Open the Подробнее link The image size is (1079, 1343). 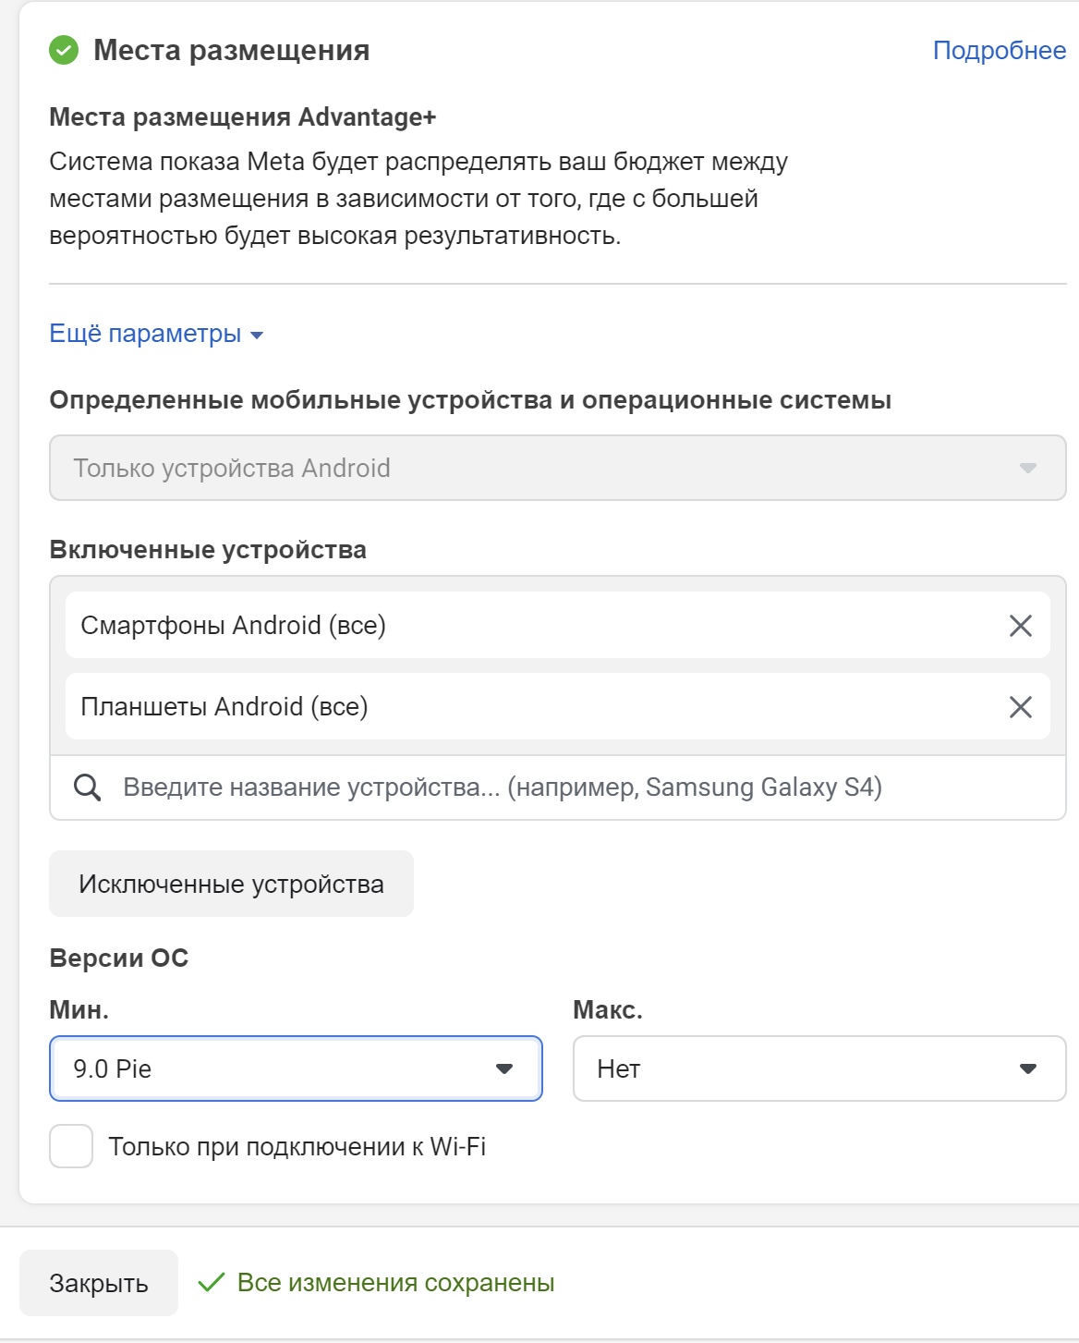pos(1000,50)
